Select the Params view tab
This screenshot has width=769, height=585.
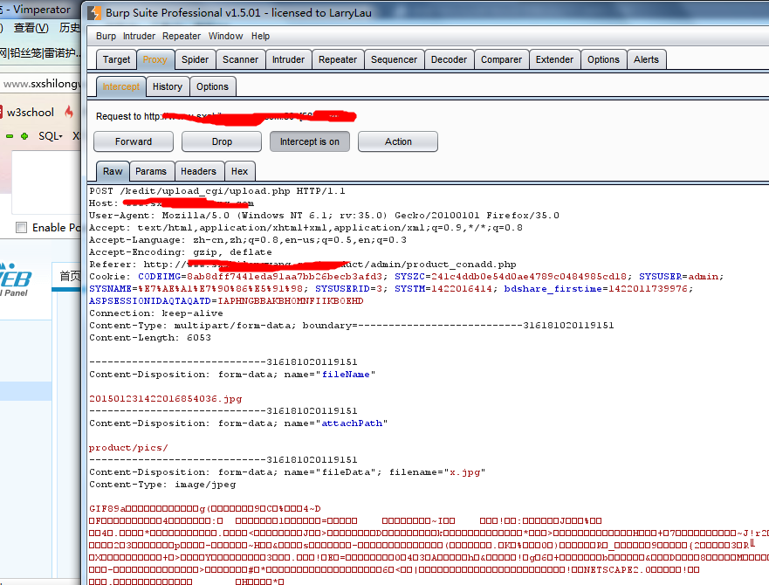point(151,171)
